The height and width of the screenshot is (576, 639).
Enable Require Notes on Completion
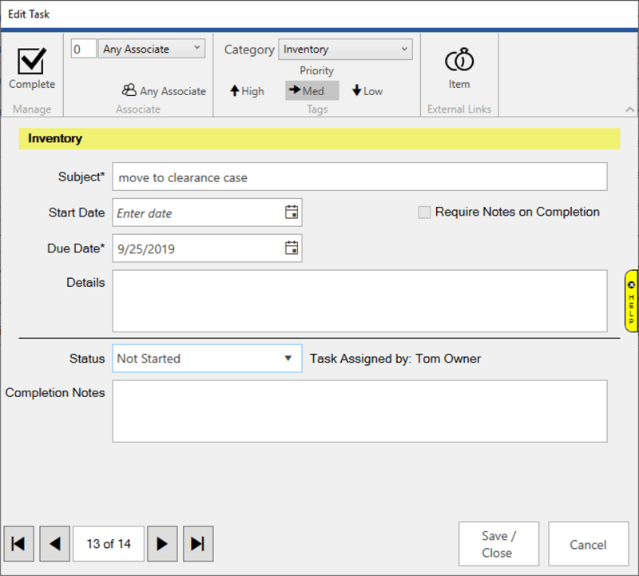click(x=424, y=212)
